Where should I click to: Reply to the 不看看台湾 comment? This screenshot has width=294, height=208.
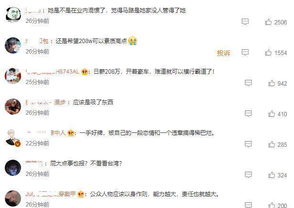pyautogui.click(x=248, y=175)
